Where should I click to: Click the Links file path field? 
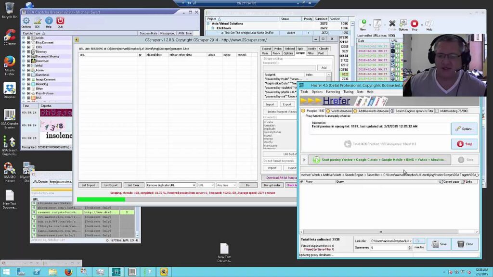pyautogui.click(x=391, y=241)
